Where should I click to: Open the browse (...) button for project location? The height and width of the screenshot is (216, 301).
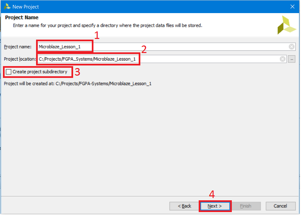click(291, 59)
